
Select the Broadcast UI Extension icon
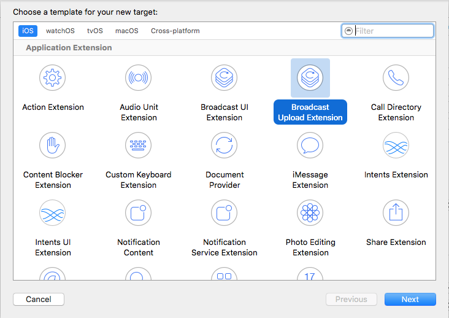(224, 78)
